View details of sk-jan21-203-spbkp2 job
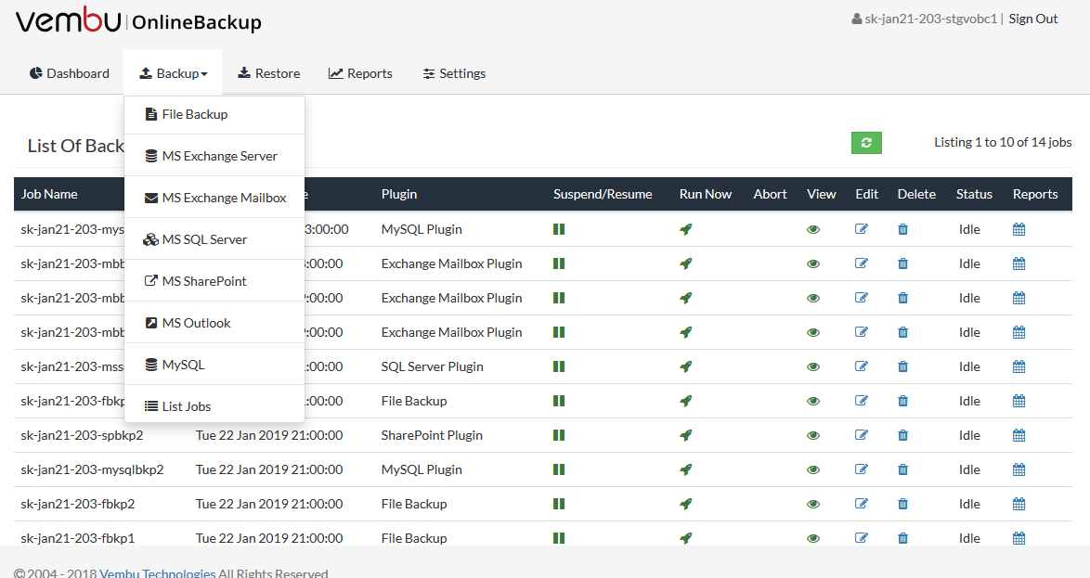 tap(813, 435)
